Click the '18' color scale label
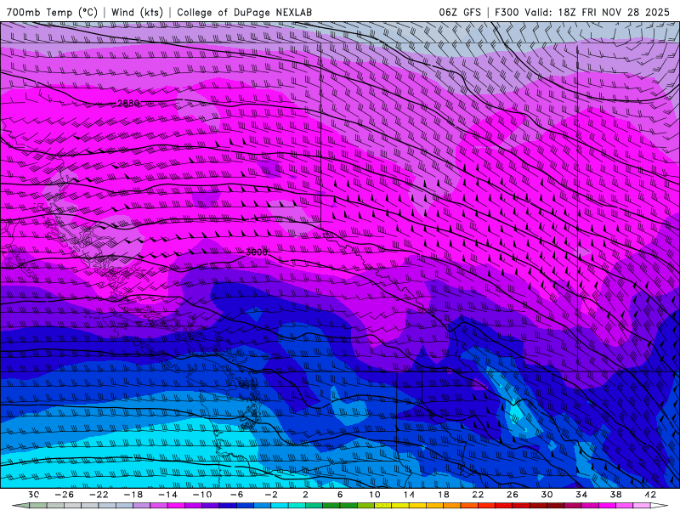 [444, 495]
